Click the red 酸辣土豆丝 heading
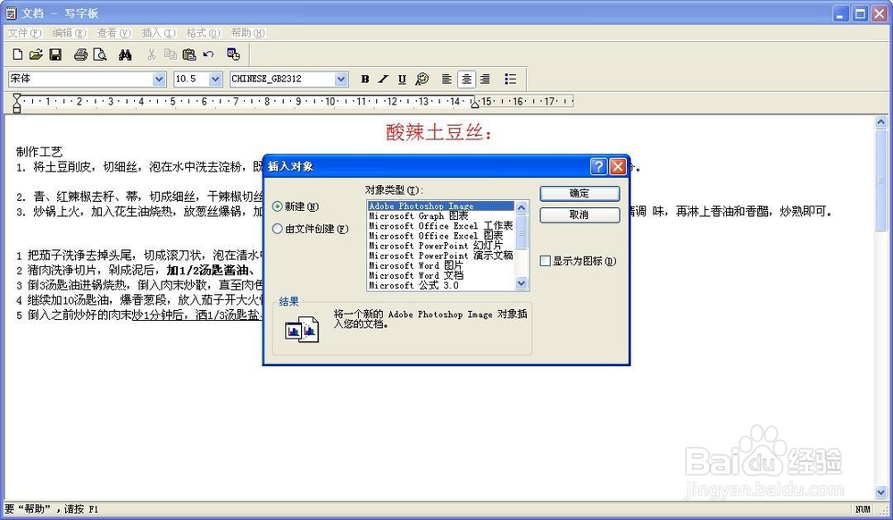 tap(438, 132)
